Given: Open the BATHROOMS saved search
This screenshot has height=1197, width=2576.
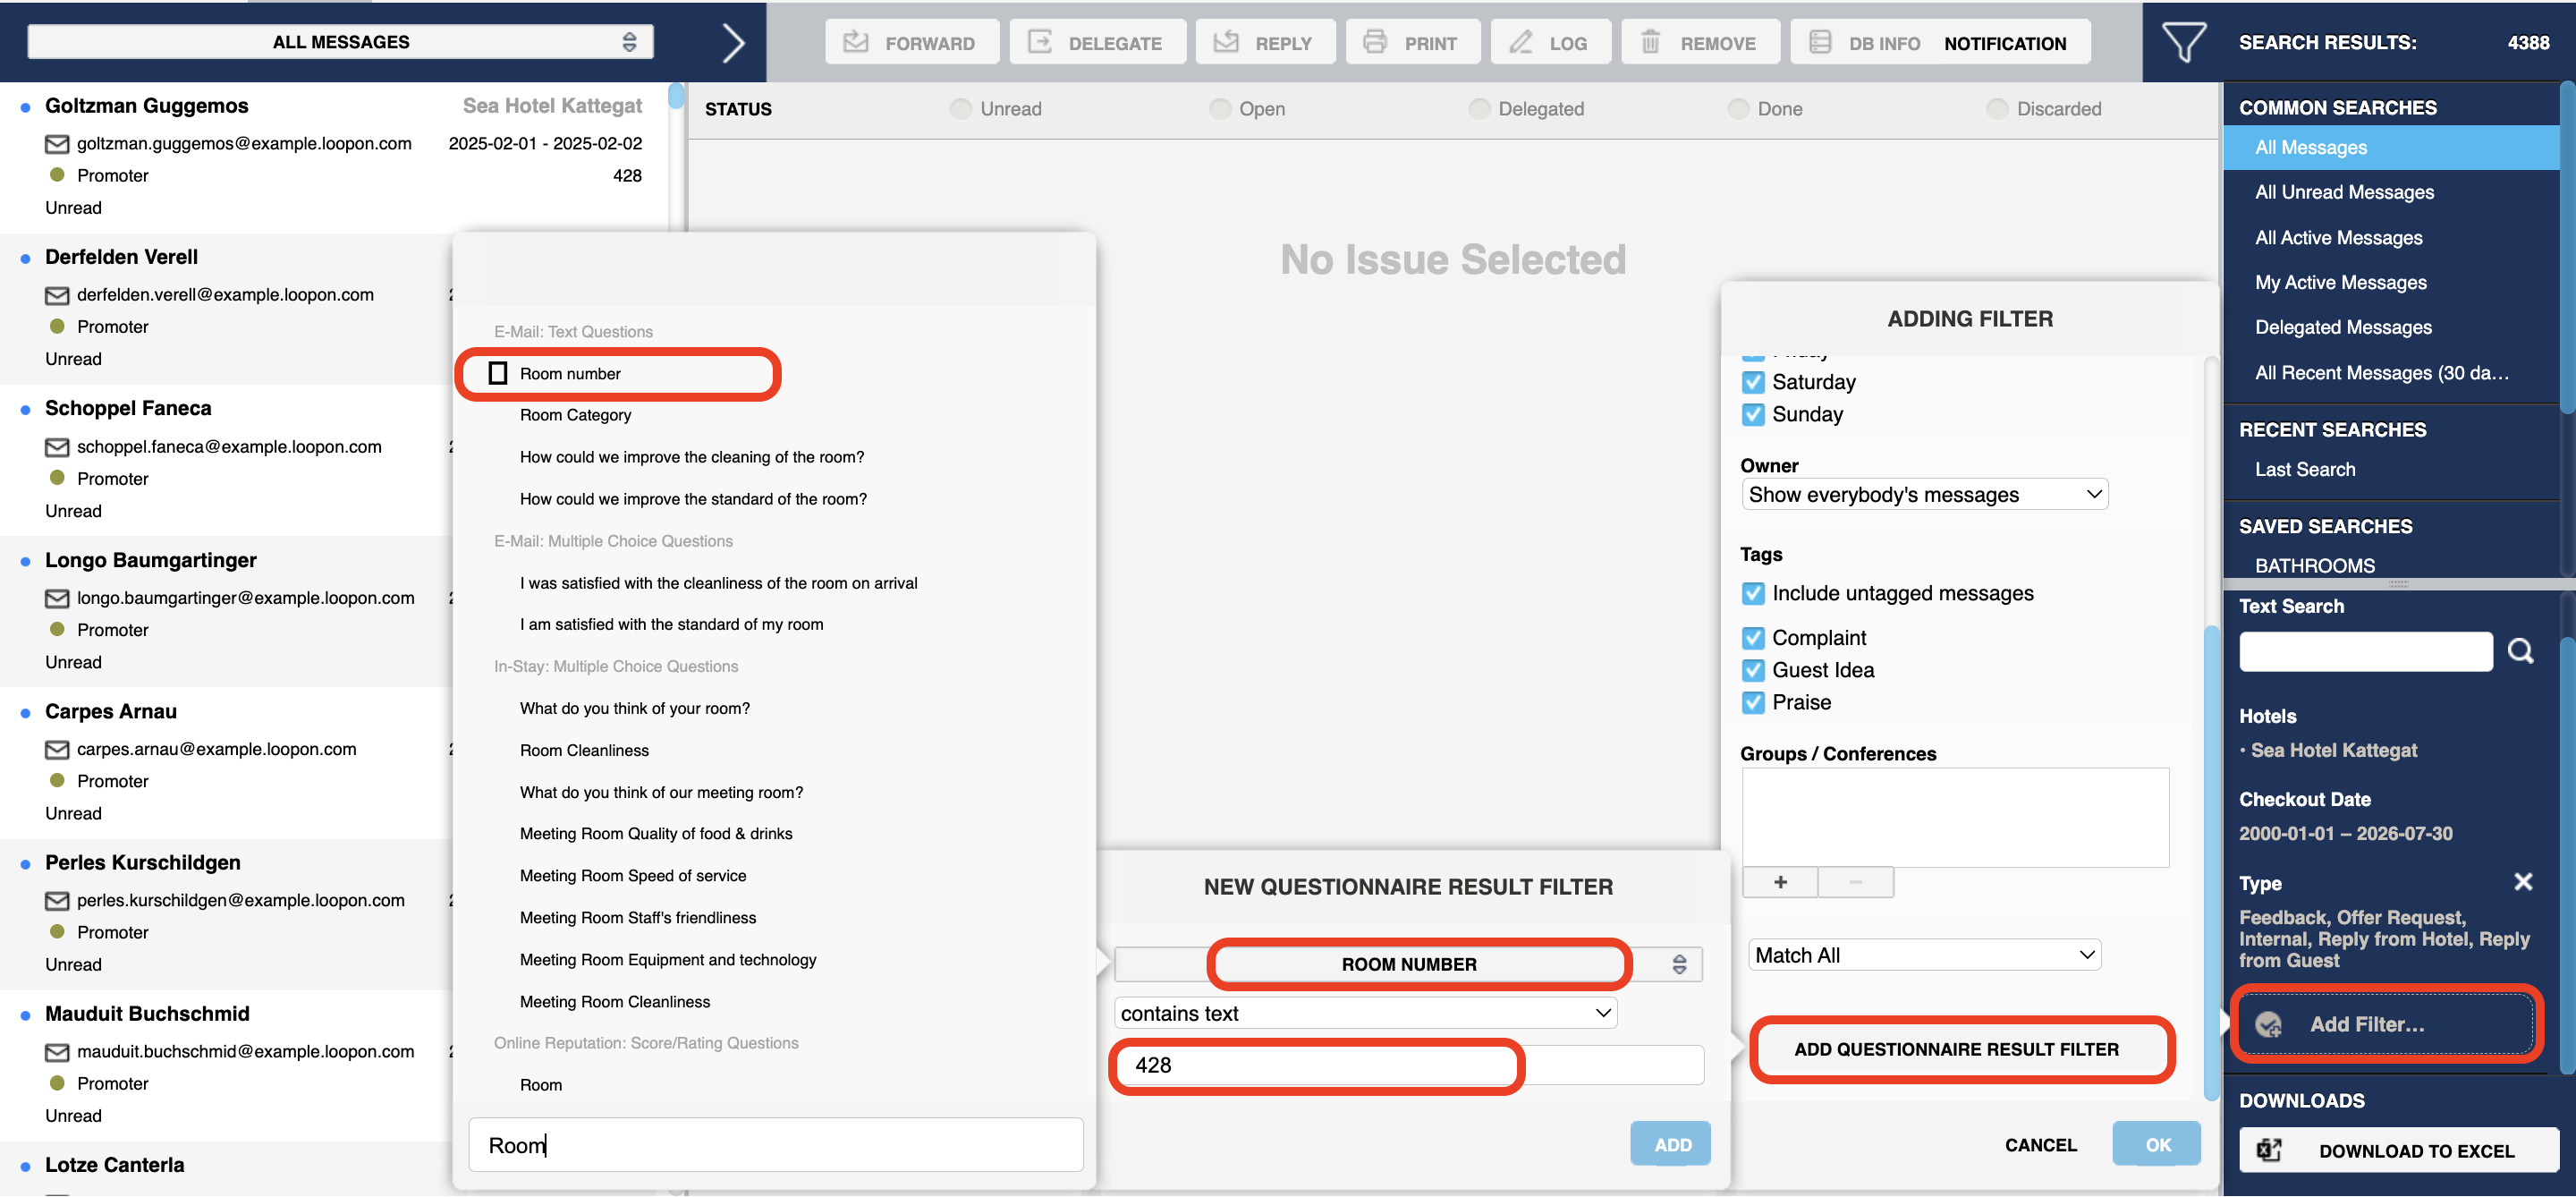Looking at the screenshot, I should click(x=2314, y=565).
